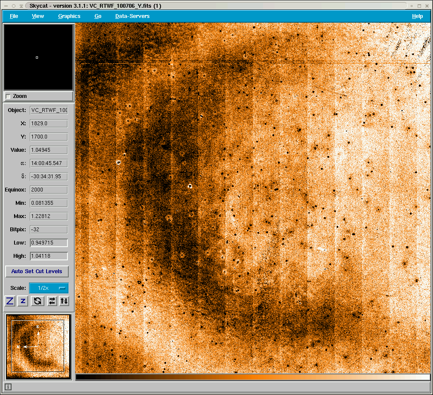Click the High cut level input field
433x395 pixels.
pyautogui.click(x=49, y=256)
